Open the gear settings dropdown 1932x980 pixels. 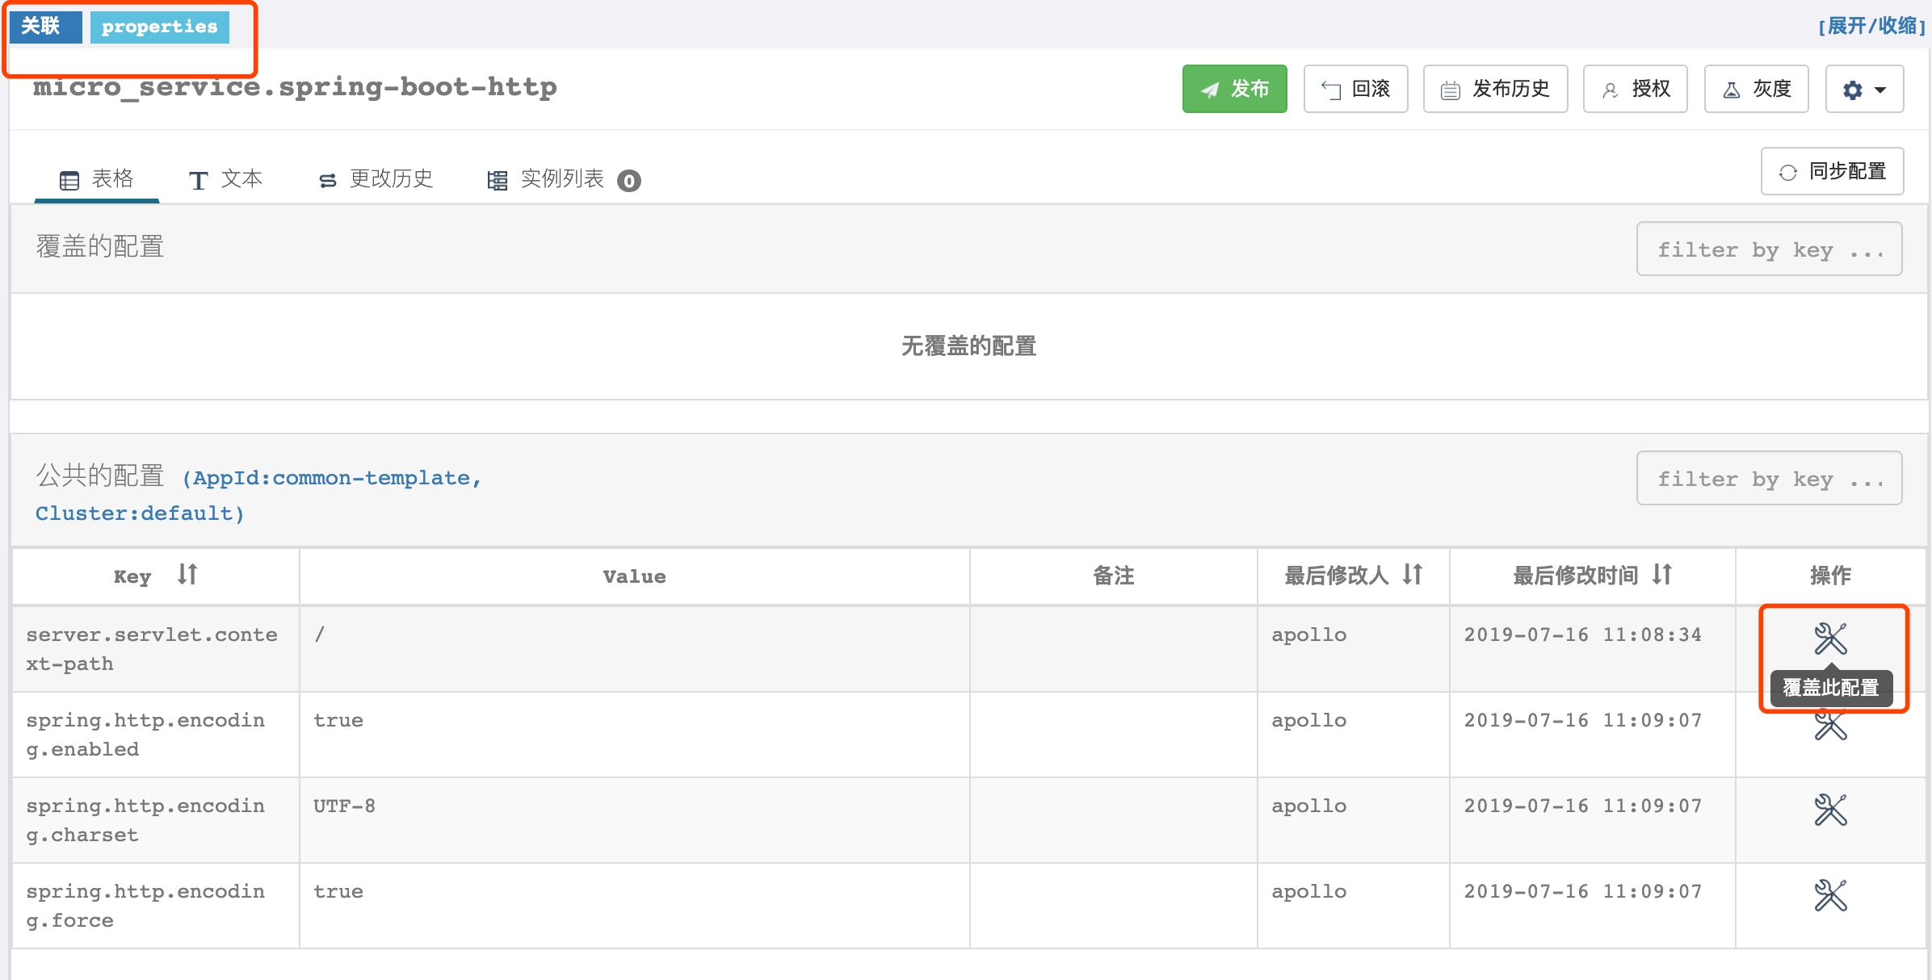point(1864,89)
